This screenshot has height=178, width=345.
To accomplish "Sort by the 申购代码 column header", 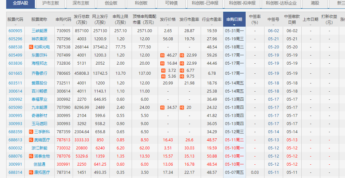I will pos(64,19).
